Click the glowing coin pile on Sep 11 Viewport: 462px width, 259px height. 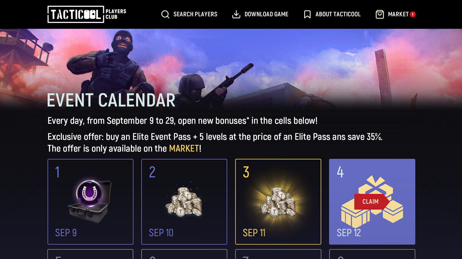point(278,202)
